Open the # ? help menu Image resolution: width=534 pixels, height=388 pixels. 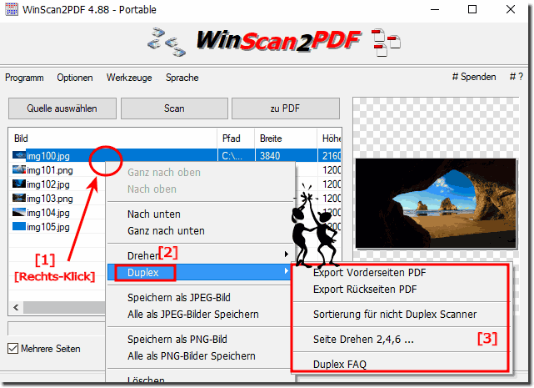coord(517,77)
